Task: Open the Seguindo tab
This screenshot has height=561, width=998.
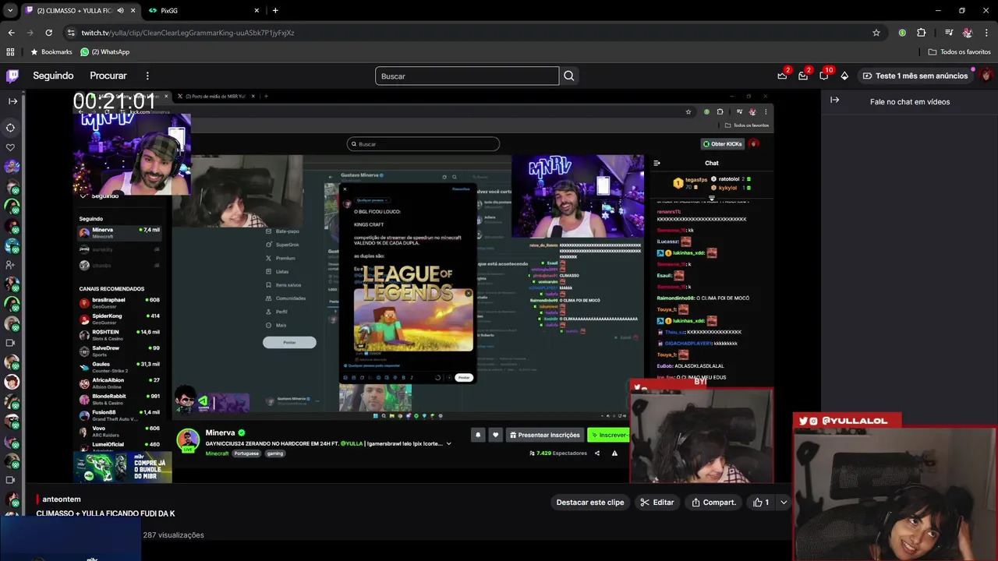Action: coord(53,76)
